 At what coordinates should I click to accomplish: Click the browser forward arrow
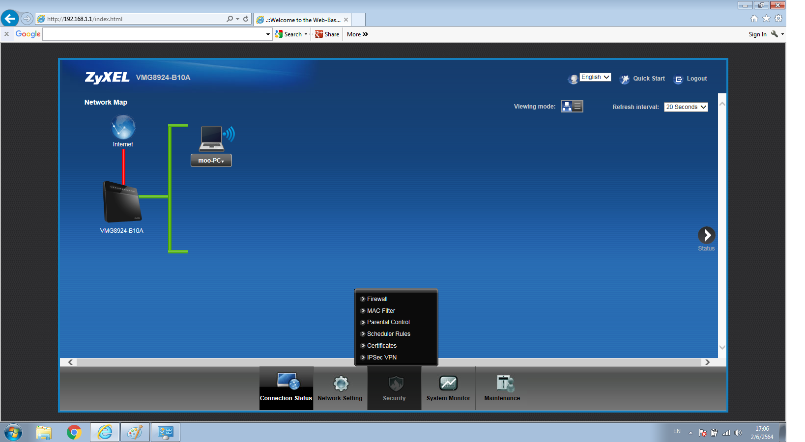(27, 19)
